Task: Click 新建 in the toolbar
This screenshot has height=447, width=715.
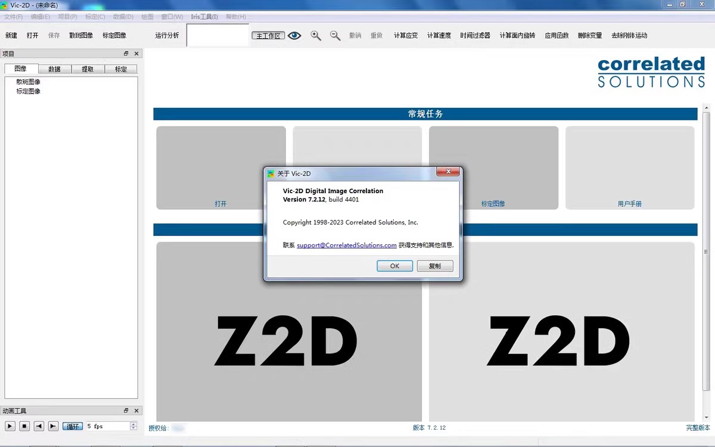Action: 11,36
